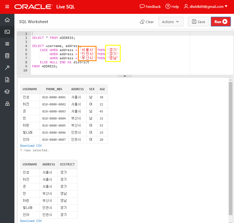The width and height of the screenshot is (234, 223).
Task: Place cursor on editor line 1
Action: tap(110, 34)
